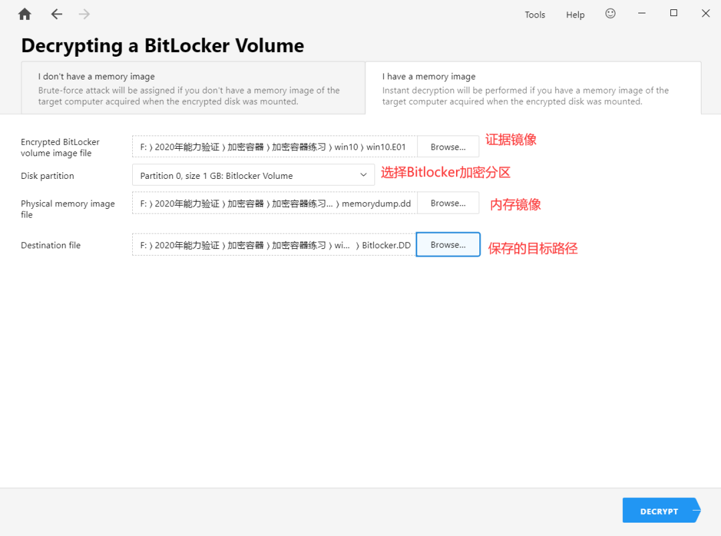Screen dimensions: 721x536
Task: Navigate back with the left arrow
Action: pyautogui.click(x=57, y=14)
